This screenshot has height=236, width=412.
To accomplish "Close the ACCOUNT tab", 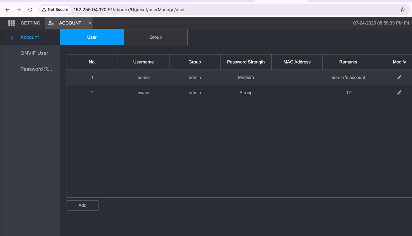I will [90, 23].
